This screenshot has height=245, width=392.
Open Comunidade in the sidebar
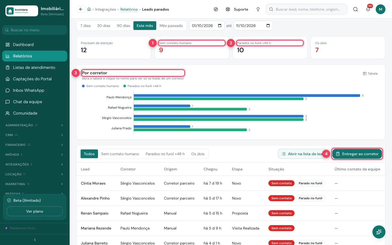[x=35, y=113]
